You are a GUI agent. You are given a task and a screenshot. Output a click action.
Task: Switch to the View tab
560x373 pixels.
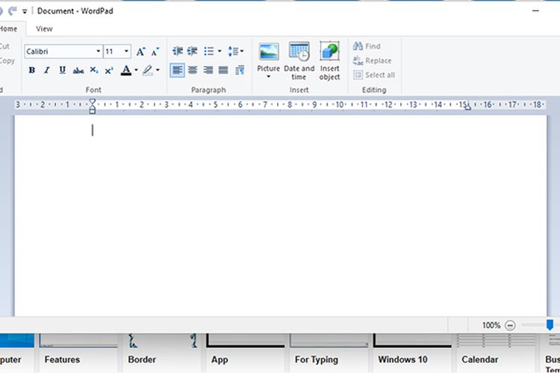(44, 29)
